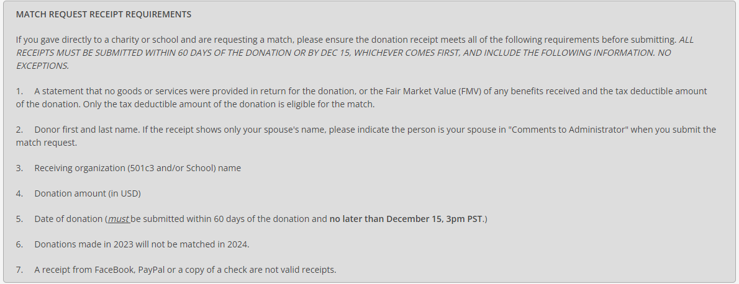The width and height of the screenshot is (739, 284).
Task: Select requirement 4 Donation amount in USD
Action: point(78,193)
